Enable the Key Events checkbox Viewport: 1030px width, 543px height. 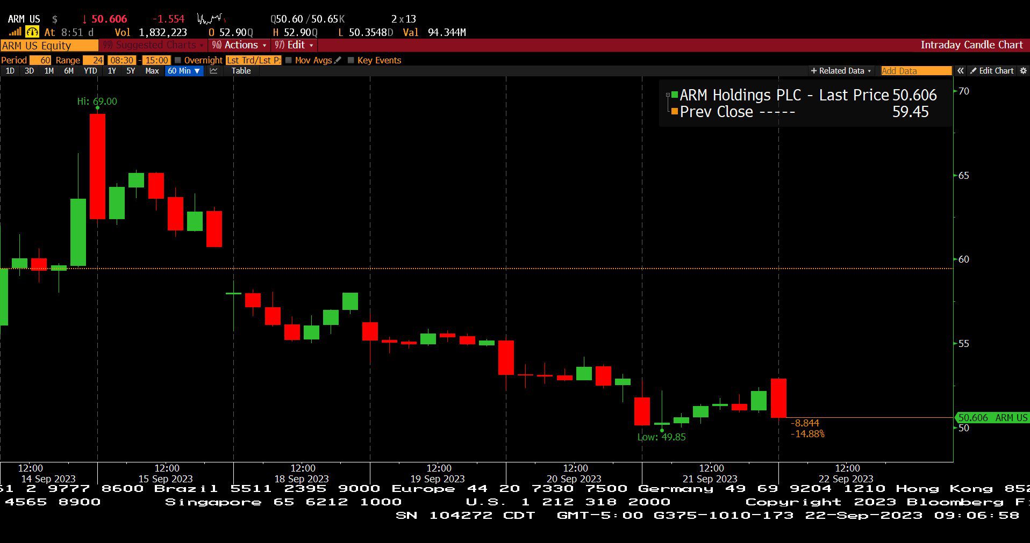tap(351, 60)
